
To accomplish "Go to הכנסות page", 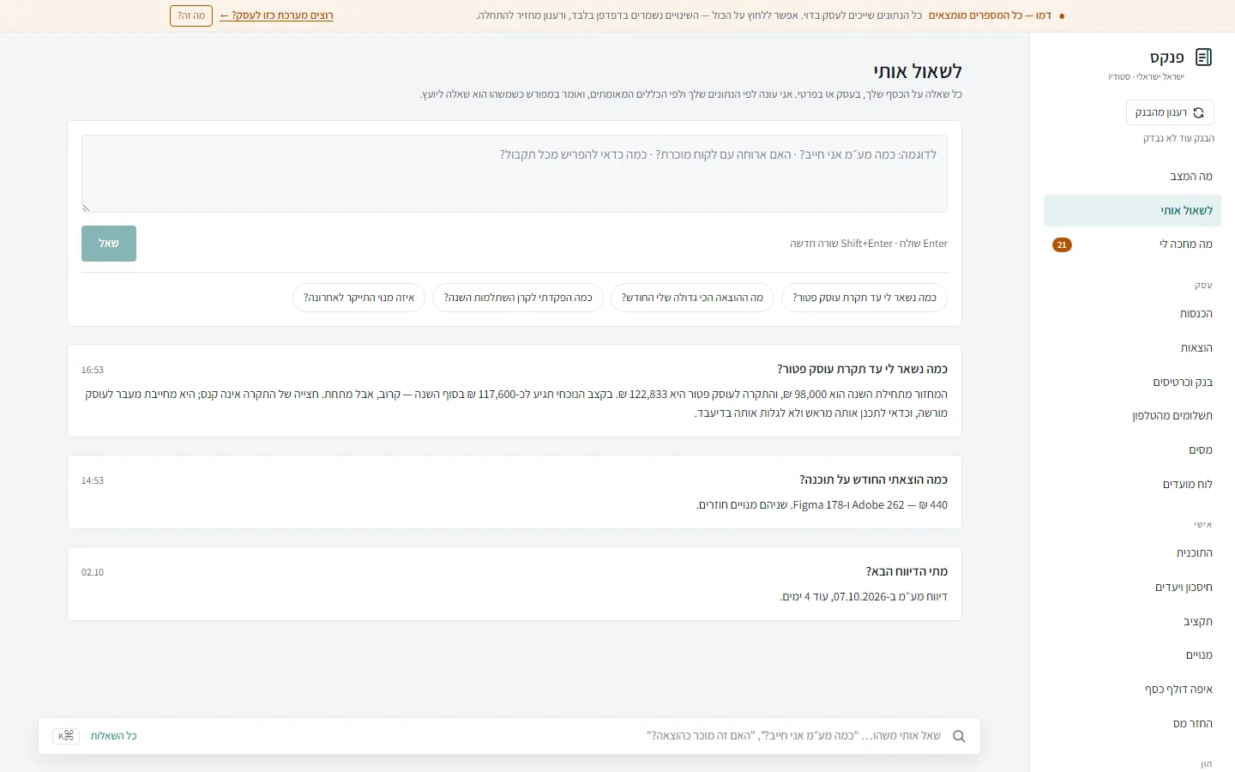I will tap(1132, 313).
